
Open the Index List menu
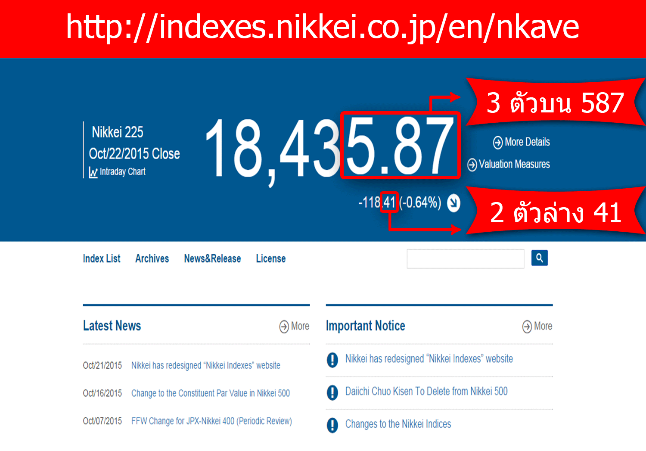point(102,258)
